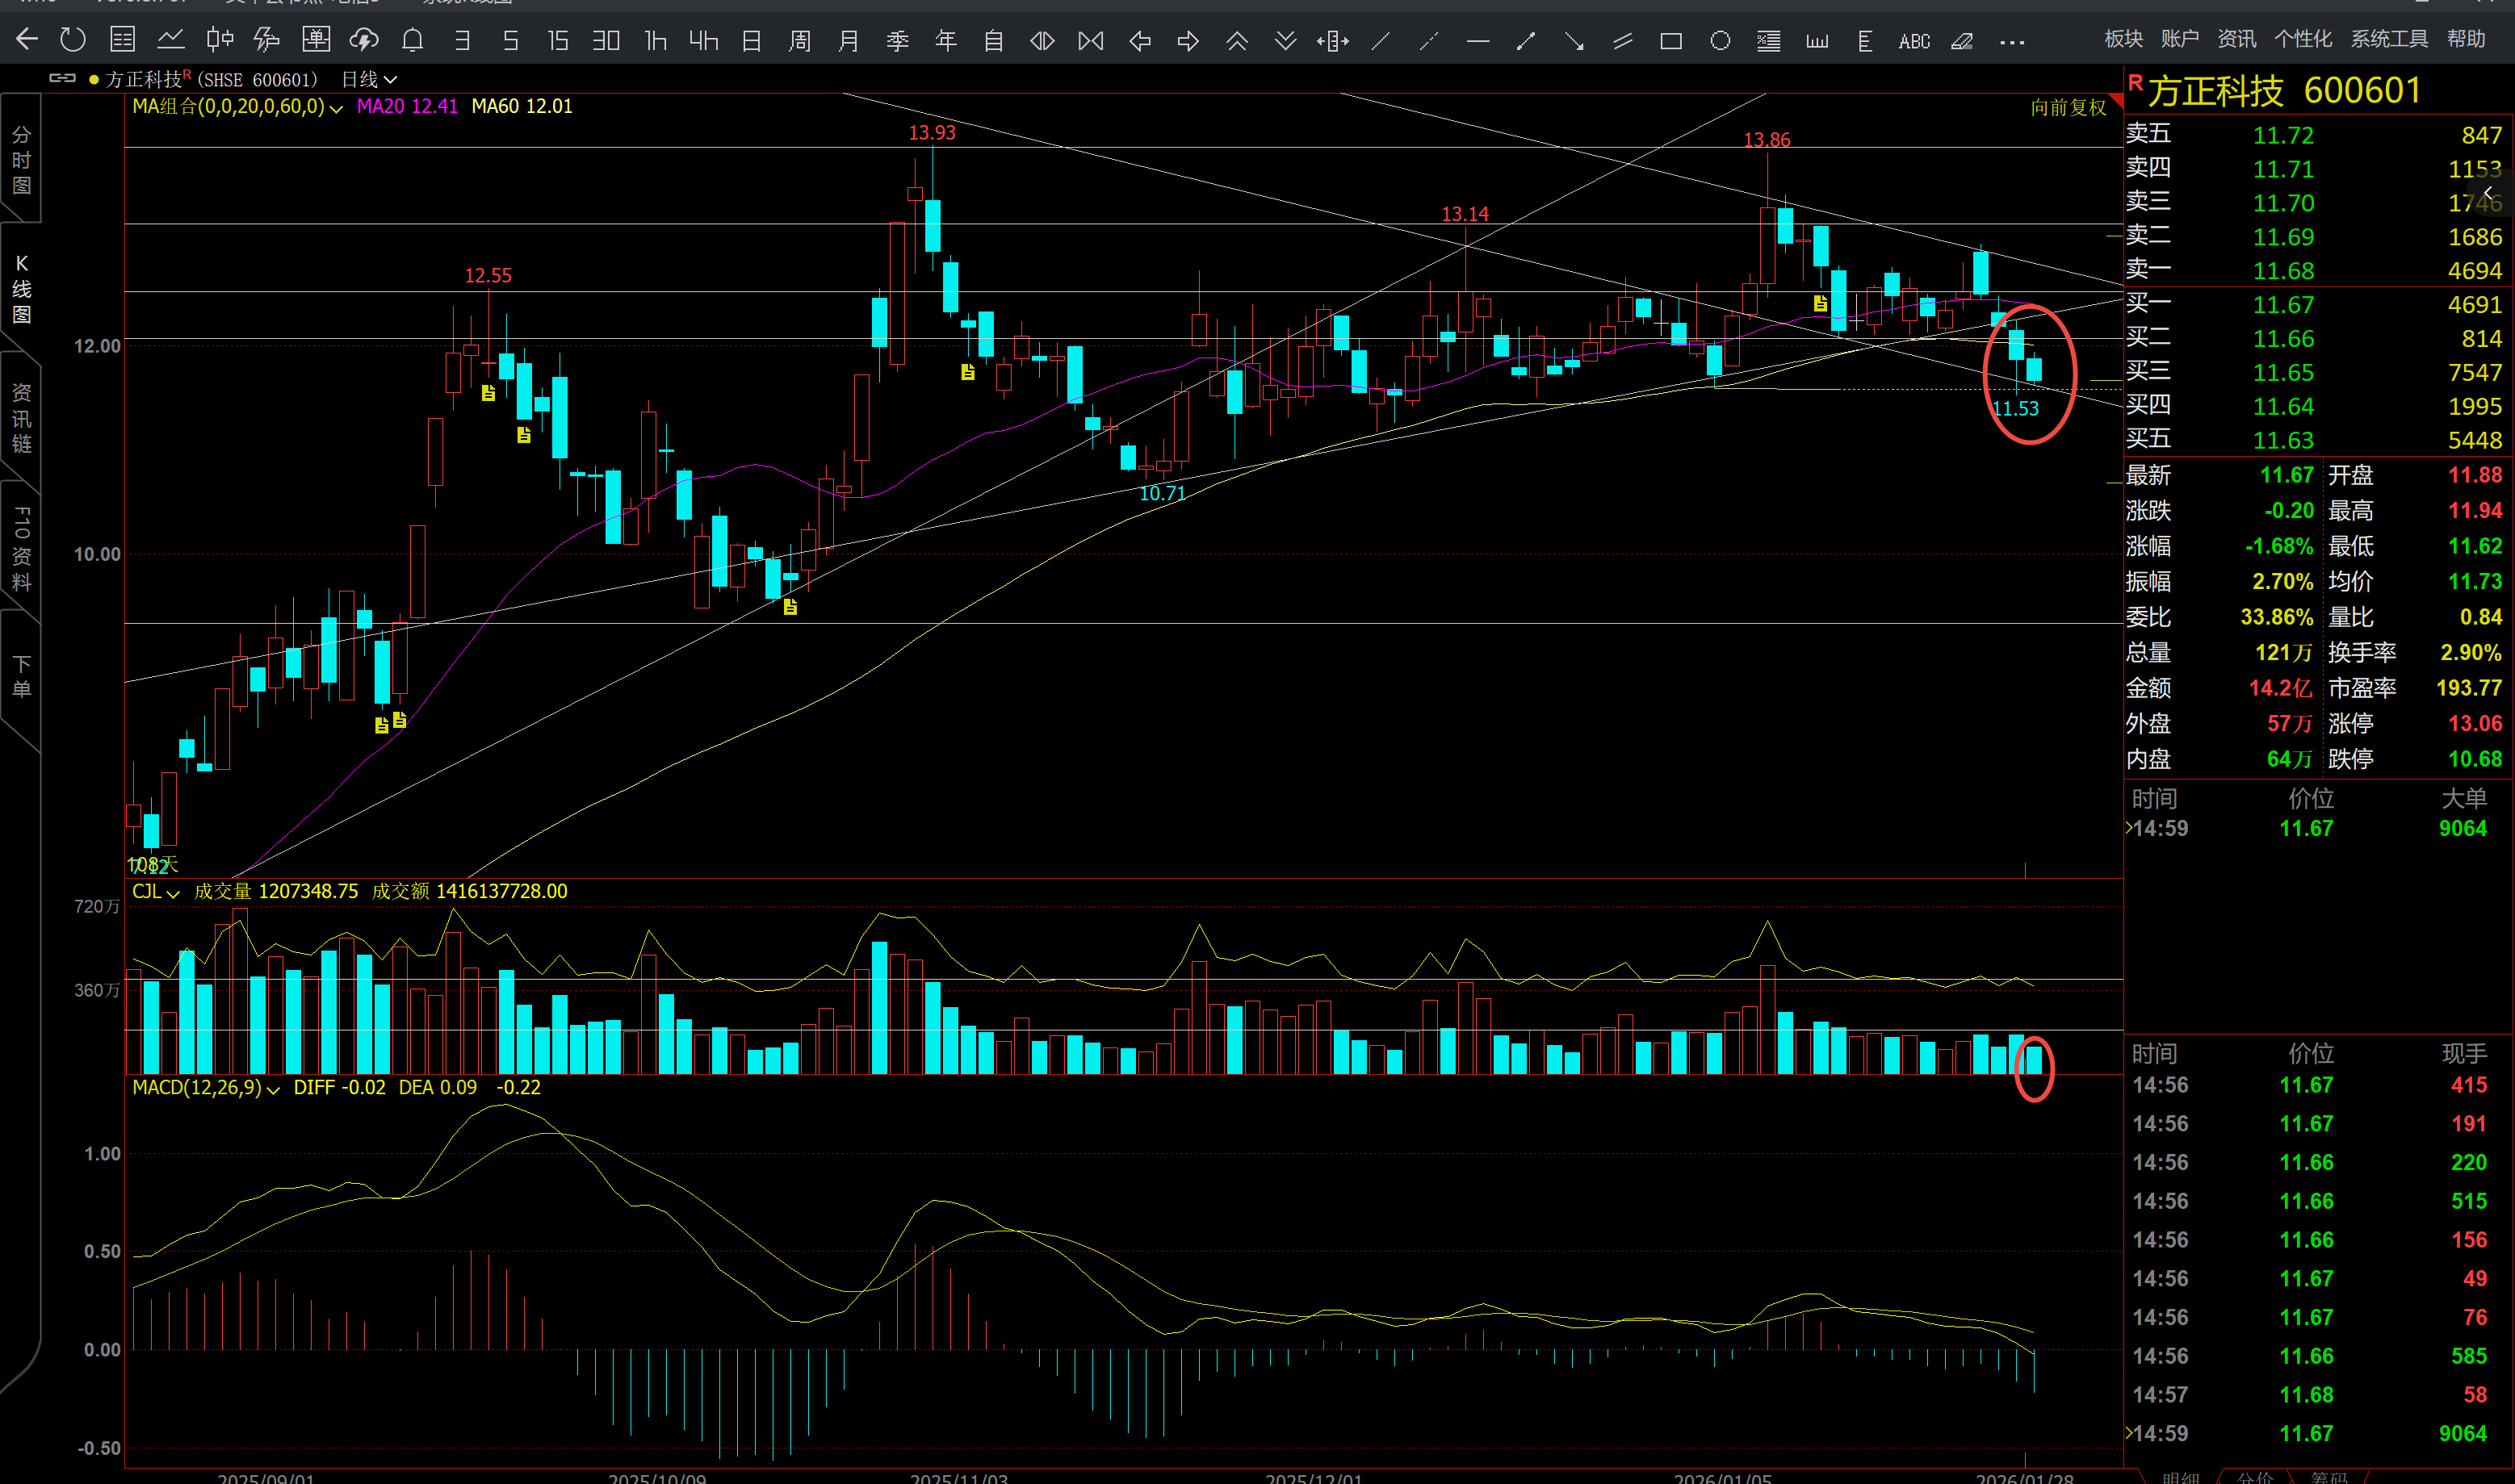This screenshot has height=1484, width=2515.
Task: Select the parallel lines drawing tool
Action: [x=1623, y=41]
